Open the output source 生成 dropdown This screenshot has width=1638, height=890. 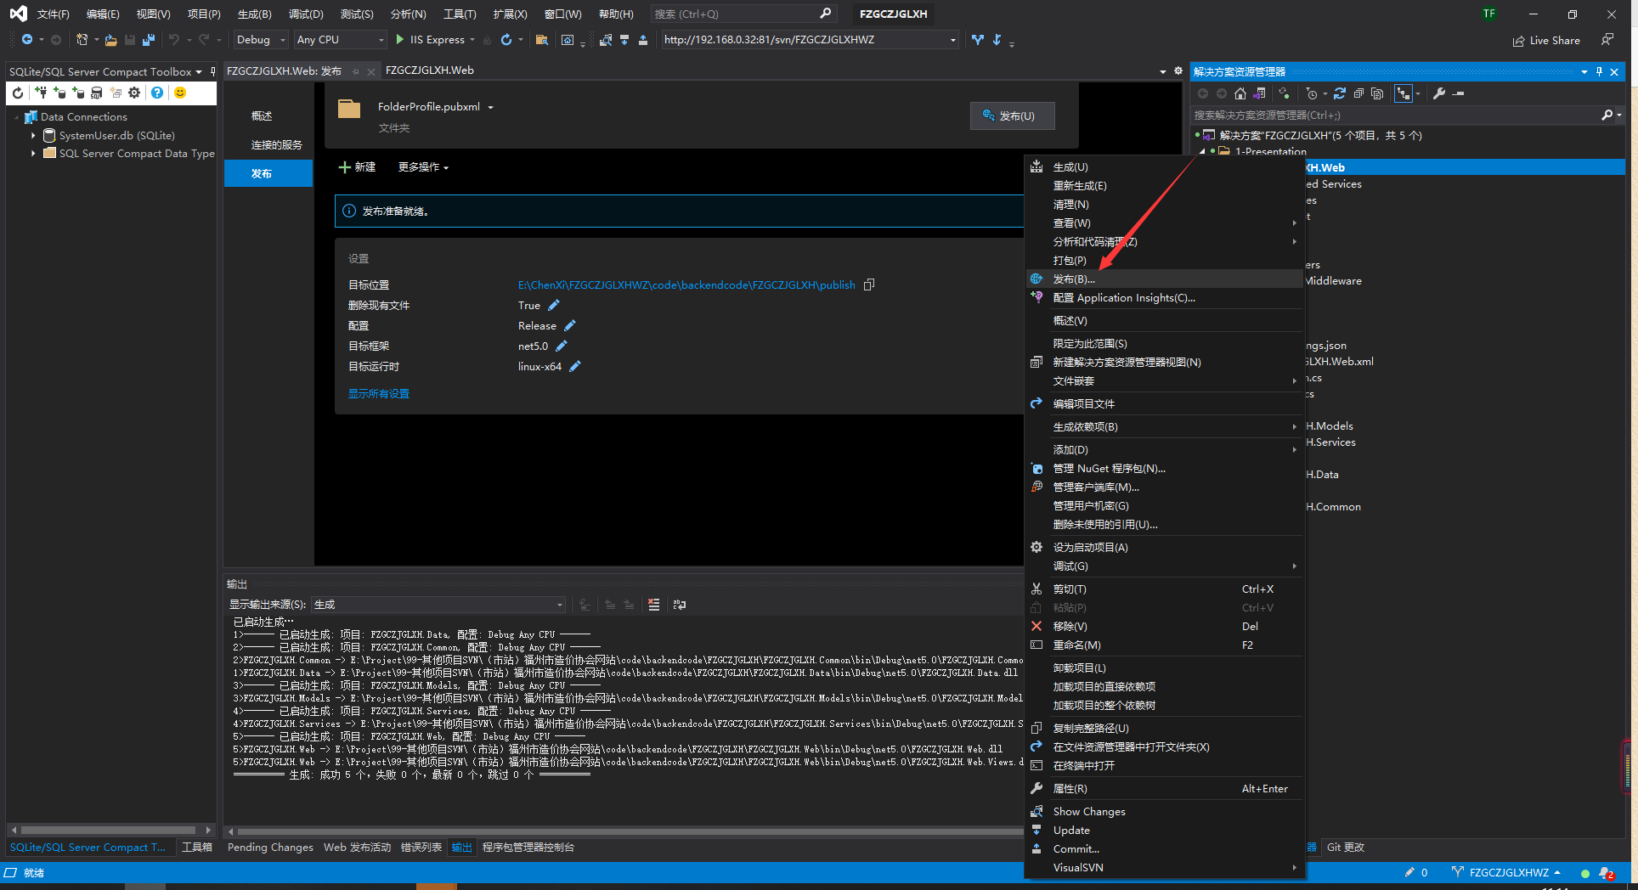438,605
